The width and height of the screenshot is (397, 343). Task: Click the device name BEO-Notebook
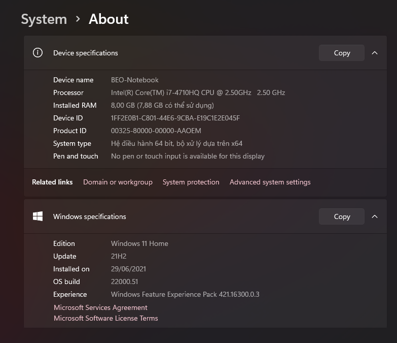pos(135,80)
